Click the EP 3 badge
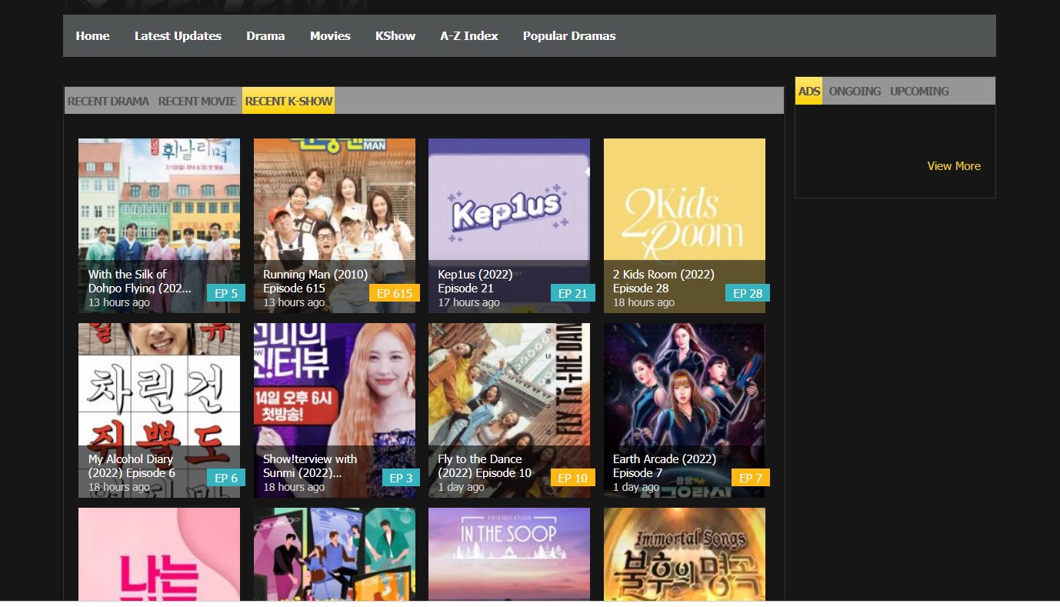Screen dimensions: 1060x607 pyautogui.click(x=402, y=478)
